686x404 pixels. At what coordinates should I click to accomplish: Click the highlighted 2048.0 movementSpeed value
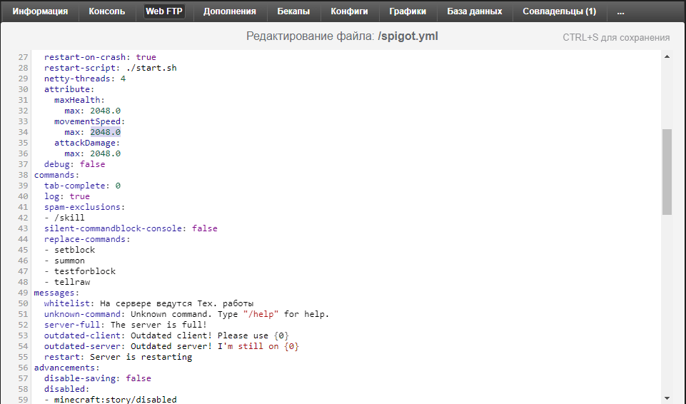click(105, 132)
